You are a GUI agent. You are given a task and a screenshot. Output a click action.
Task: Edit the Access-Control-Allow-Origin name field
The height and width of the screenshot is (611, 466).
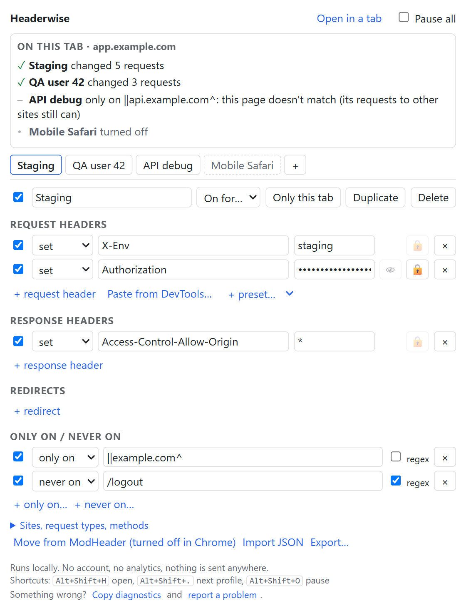click(193, 342)
